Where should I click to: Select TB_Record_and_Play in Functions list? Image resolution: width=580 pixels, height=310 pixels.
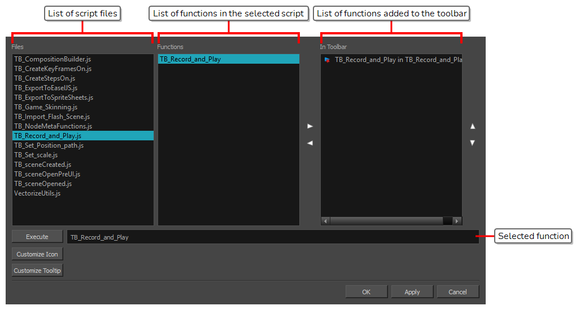coord(229,59)
